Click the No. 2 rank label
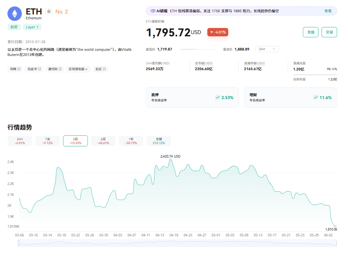 [61, 12]
